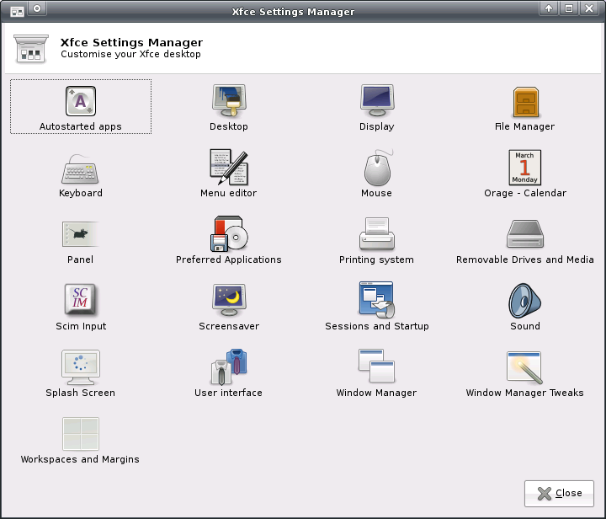Image resolution: width=606 pixels, height=519 pixels.
Task: Open Workspaces and Margins settings
Action: (x=81, y=440)
